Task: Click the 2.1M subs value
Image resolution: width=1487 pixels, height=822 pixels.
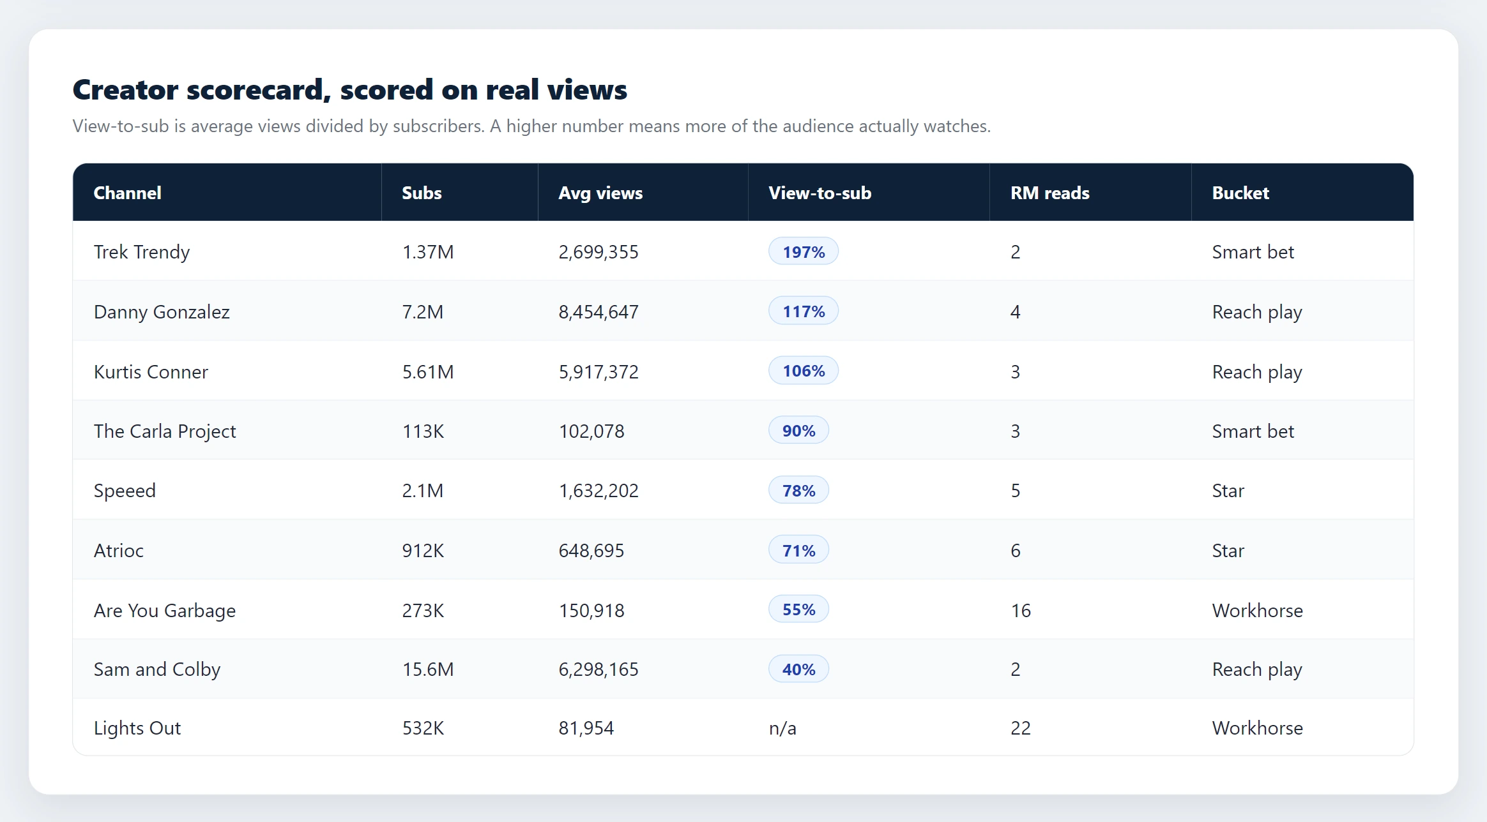Action: (x=423, y=491)
